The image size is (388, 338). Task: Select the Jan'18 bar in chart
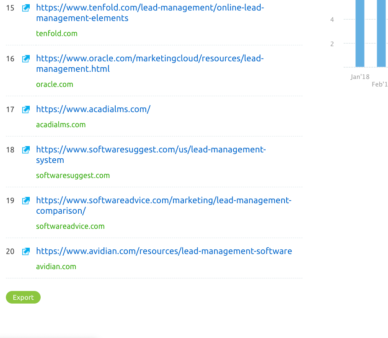pos(360,34)
